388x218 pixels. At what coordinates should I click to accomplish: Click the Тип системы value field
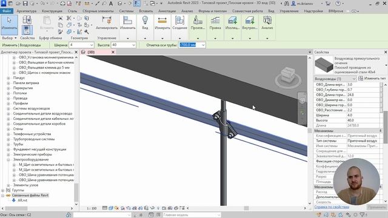363,140
